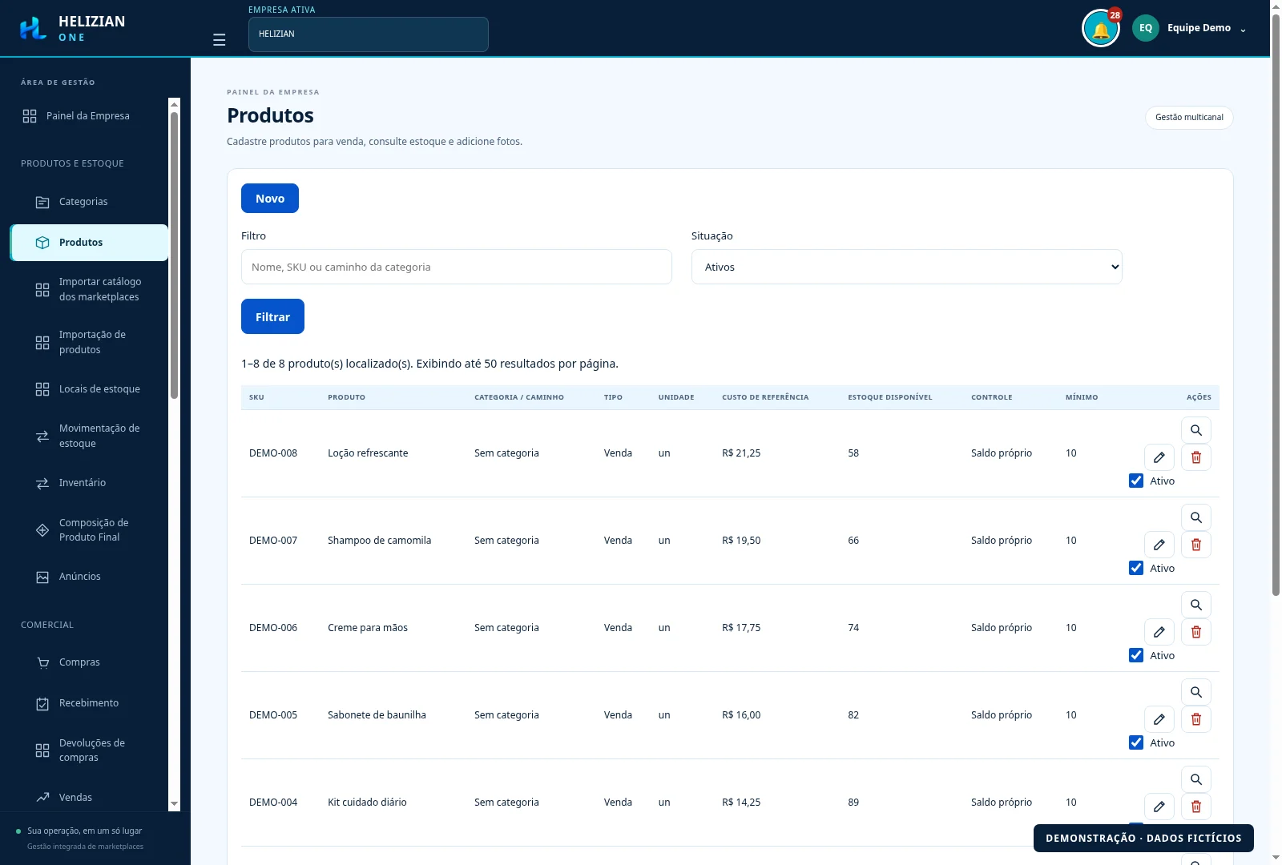Click the EQ user avatar
The width and height of the screenshot is (1282, 865).
(1146, 28)
